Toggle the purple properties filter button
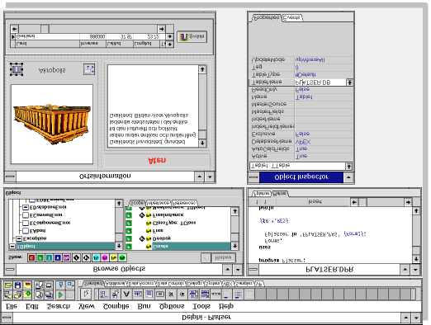 (x=66, y=257)
